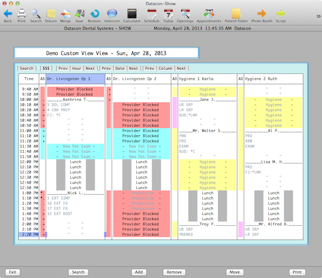This screenshot has width=322, height=278.
Task: Open the Openings search icon
Action: [x=185, y=14]
